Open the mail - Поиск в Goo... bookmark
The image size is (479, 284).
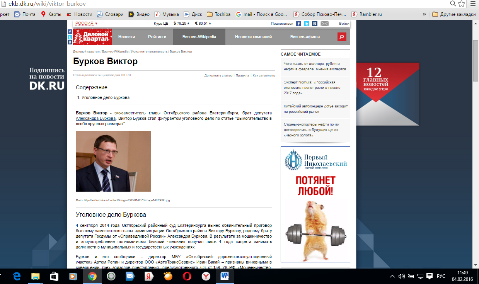(x=261, y=14)
